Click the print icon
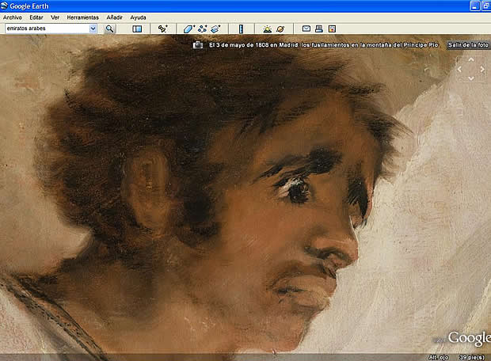Image resolution: width=491 pixels, height=361 pixels. (x=318, y=28)
